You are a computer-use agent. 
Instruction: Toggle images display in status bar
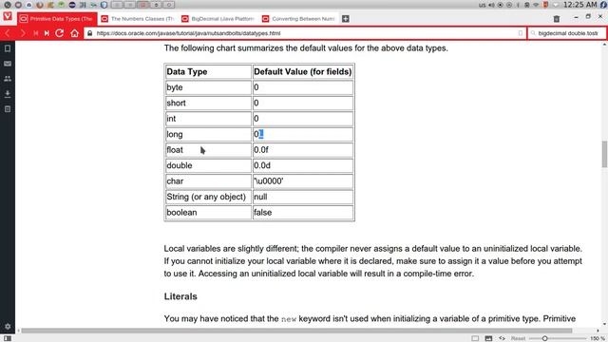(488, 338)
